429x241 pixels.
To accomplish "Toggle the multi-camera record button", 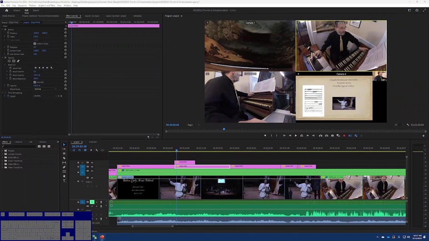I will 344,136.
